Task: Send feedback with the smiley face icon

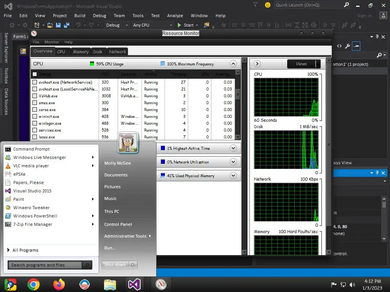Action: click(268, 5)
